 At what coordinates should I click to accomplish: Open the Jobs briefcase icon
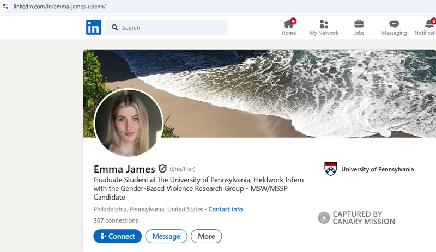[359, 24]
